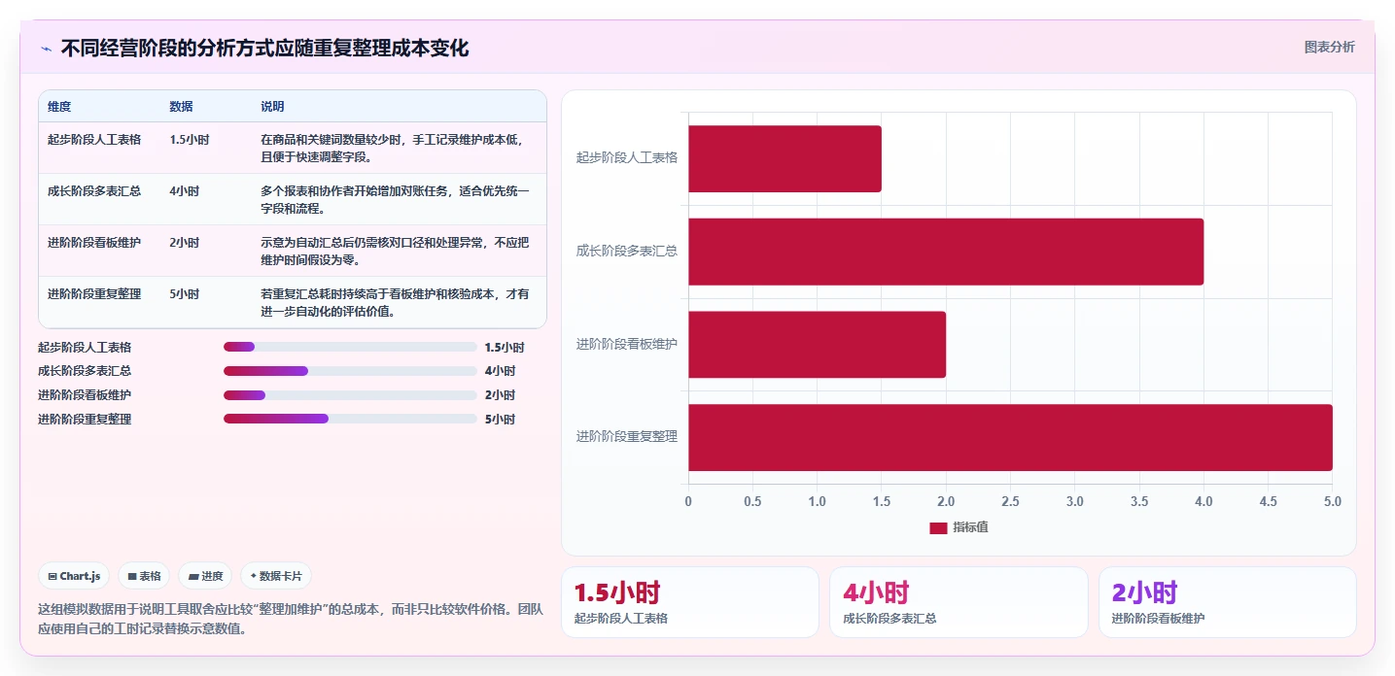This screenshot has width=1395, height=676.
Task: Click the 数据 column header
Action: click(x=181, y=107)
